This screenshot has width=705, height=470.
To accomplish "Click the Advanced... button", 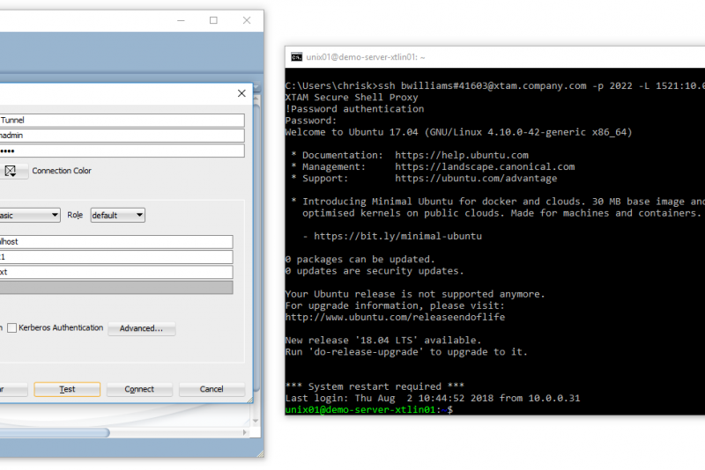I will [x=141, y=328].
